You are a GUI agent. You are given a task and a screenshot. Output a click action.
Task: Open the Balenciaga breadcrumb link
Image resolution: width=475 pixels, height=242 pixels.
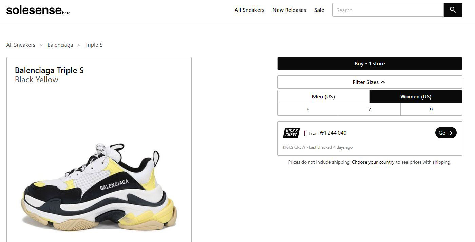tap(60, 45)
